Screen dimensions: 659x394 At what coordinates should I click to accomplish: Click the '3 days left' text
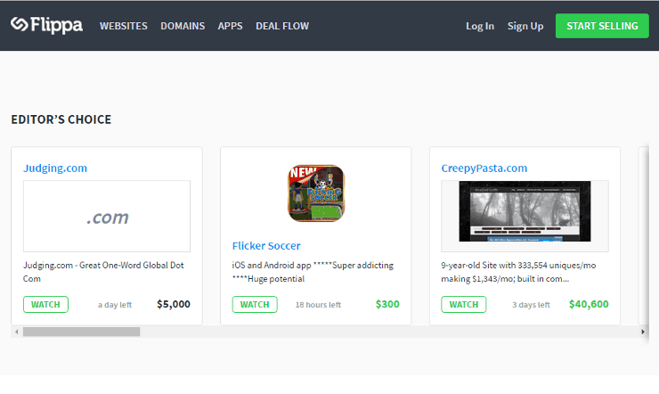coord(531,305)
